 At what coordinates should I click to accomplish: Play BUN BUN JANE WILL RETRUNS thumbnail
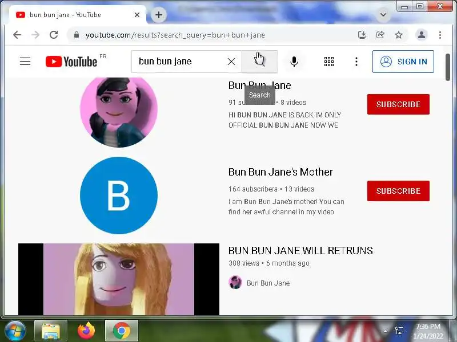tap(119, 279)
